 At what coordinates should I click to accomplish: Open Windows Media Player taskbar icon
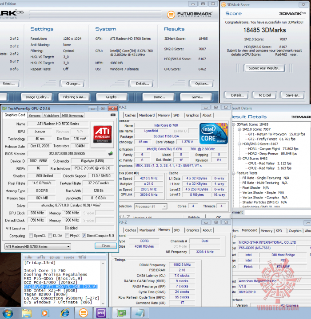(45, 313)
